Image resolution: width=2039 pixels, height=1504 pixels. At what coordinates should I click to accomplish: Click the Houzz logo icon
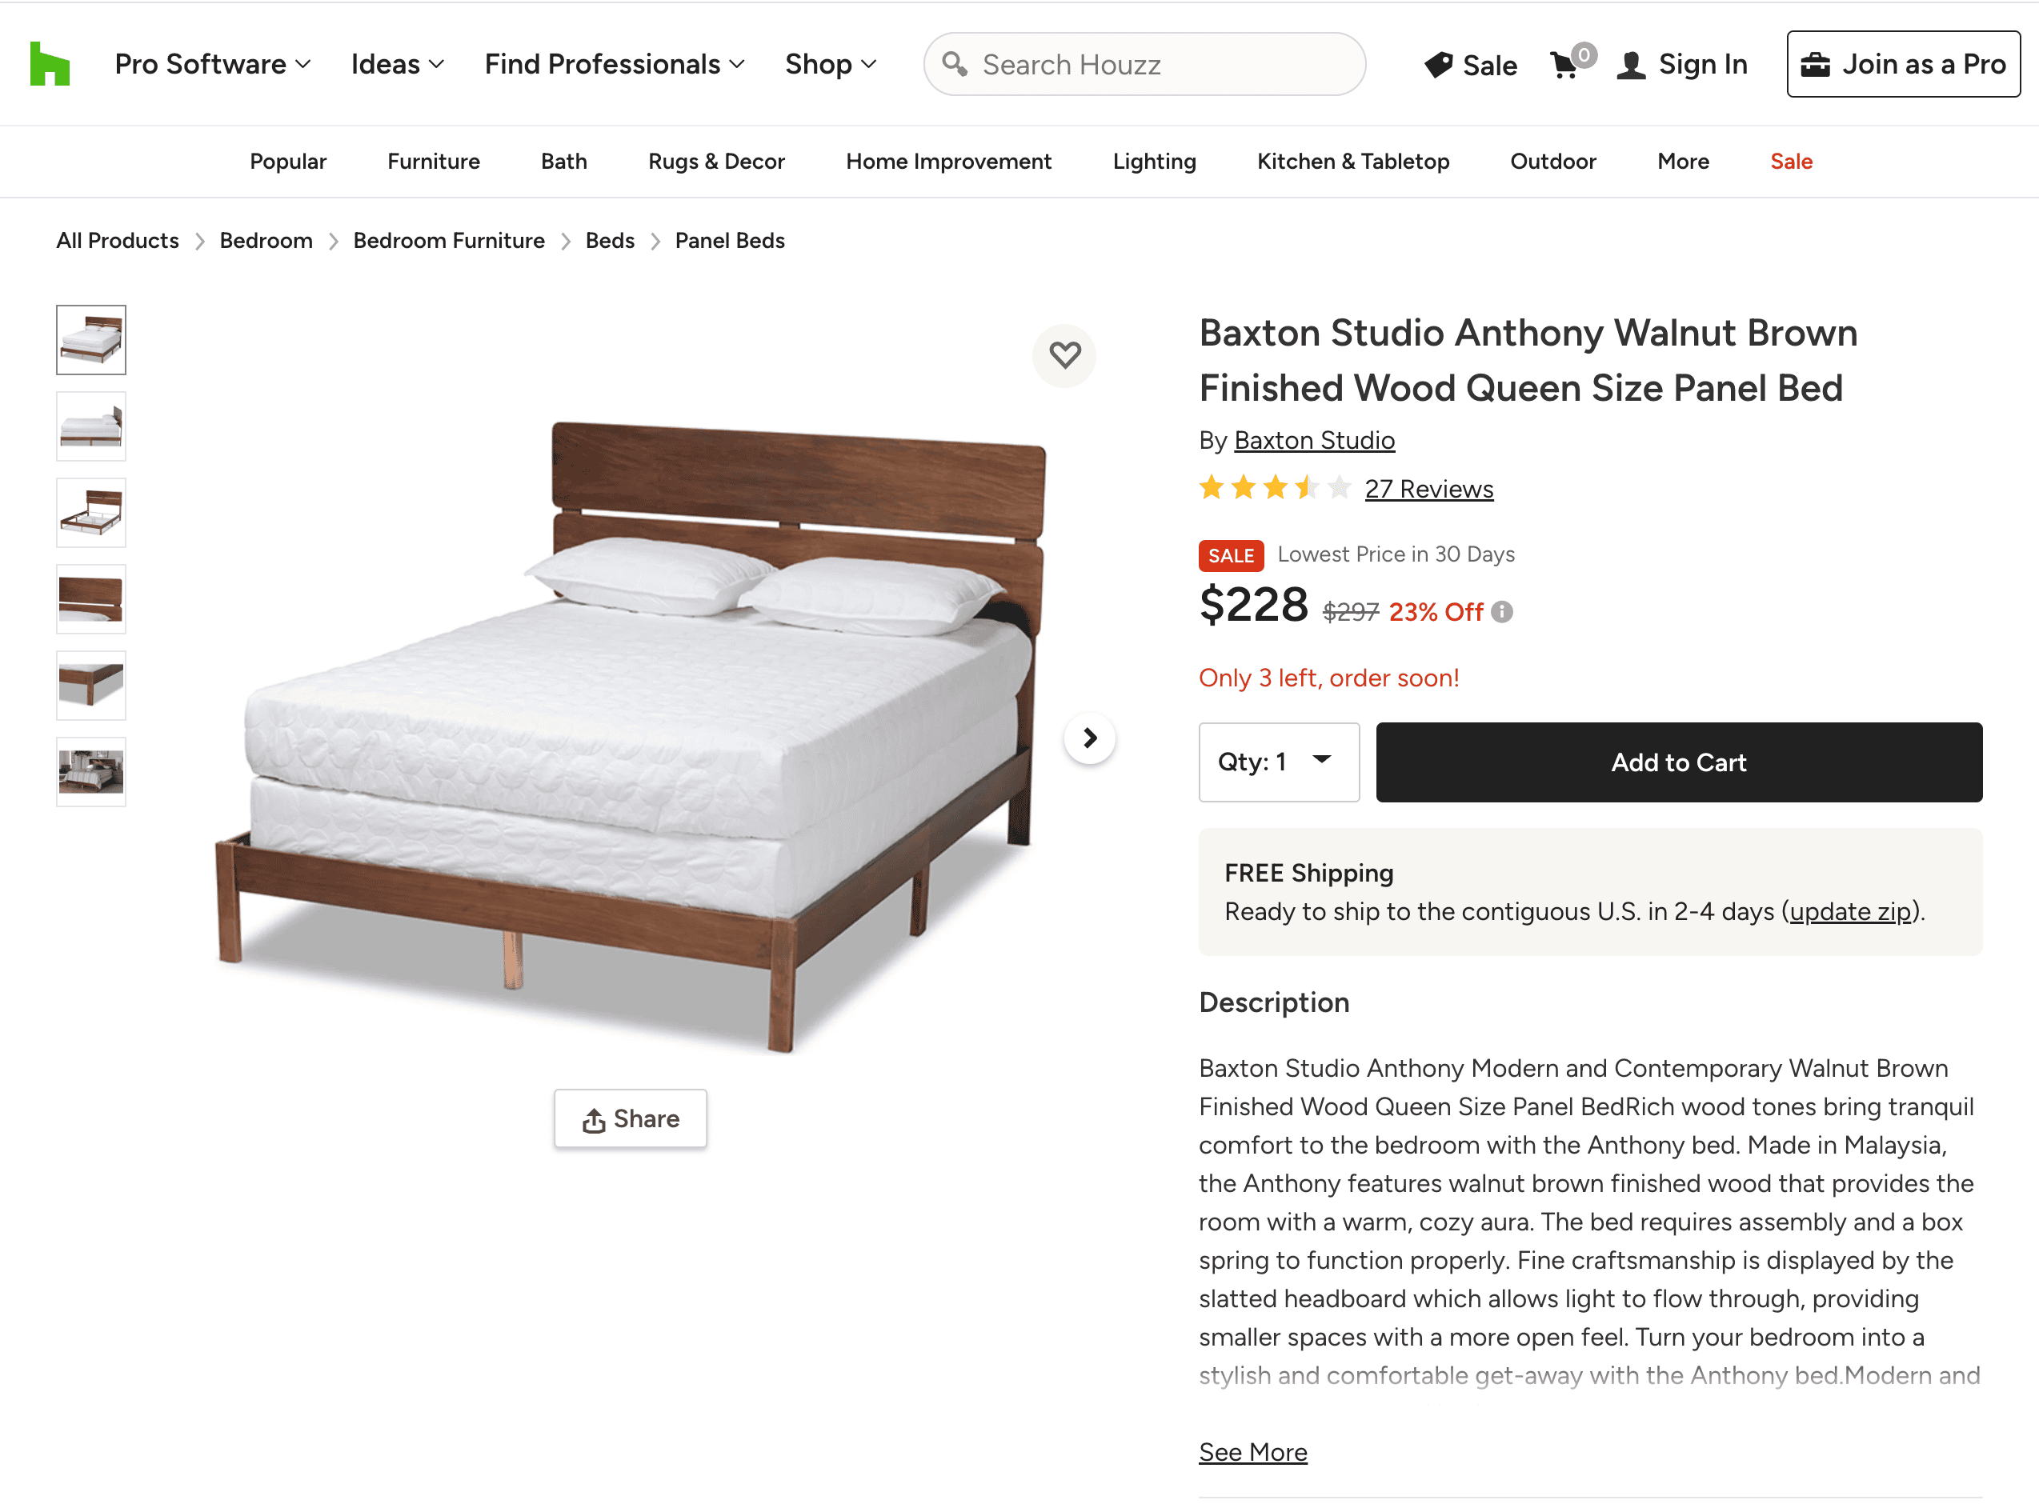[x=49, y=64]
